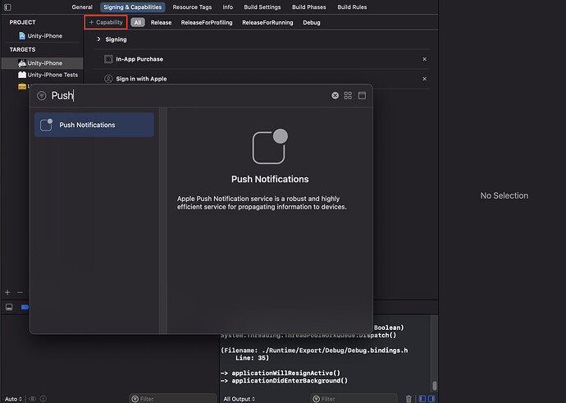Click the console Filter field

[x=354, y=399]
